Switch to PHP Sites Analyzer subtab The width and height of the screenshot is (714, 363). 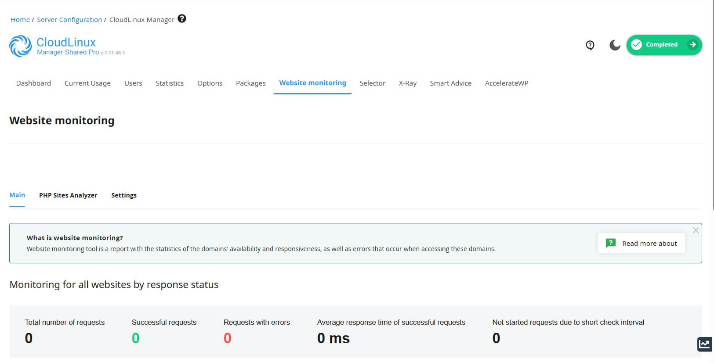[68, 195]
